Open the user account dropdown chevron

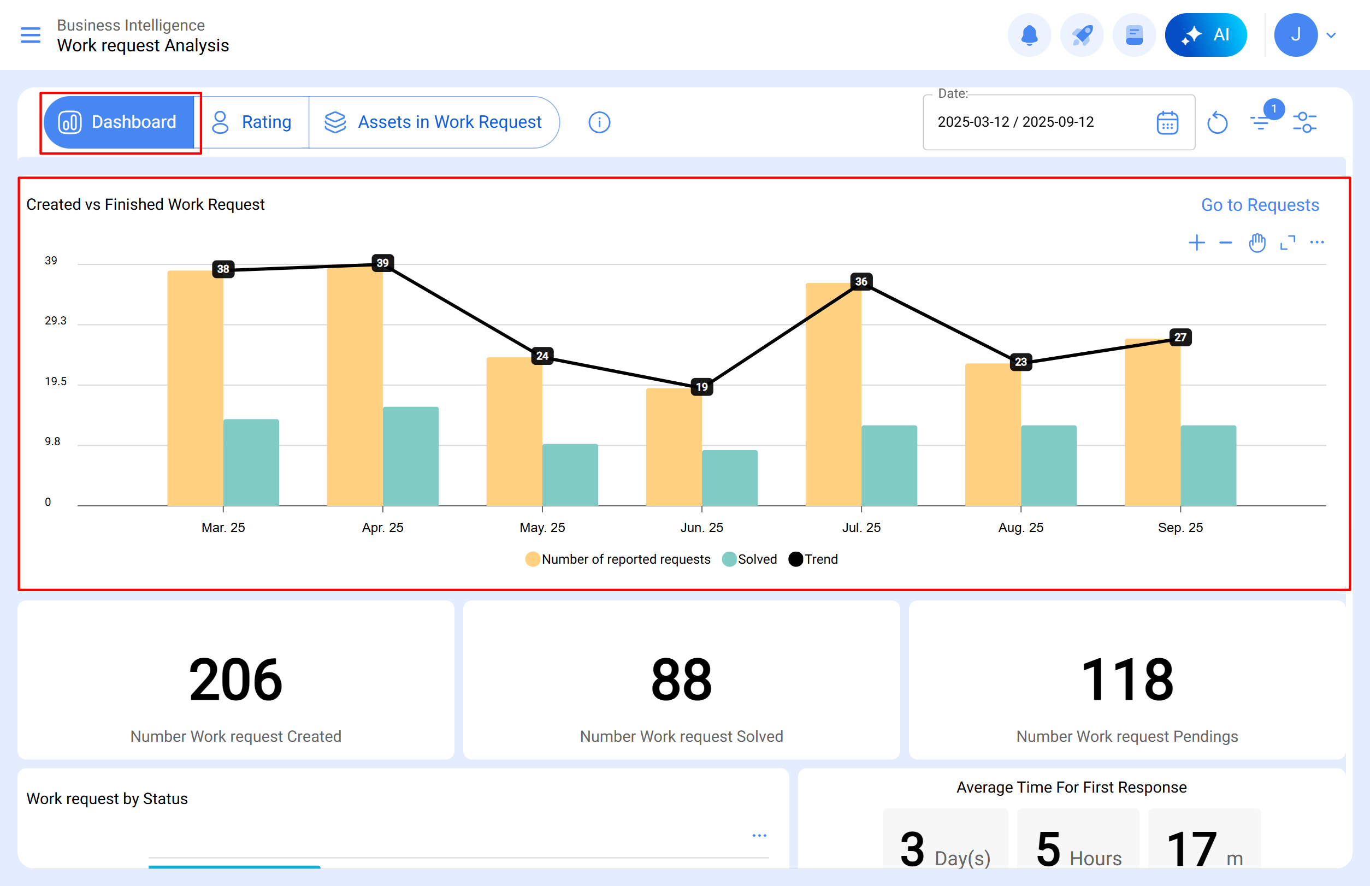[1331, 36]
